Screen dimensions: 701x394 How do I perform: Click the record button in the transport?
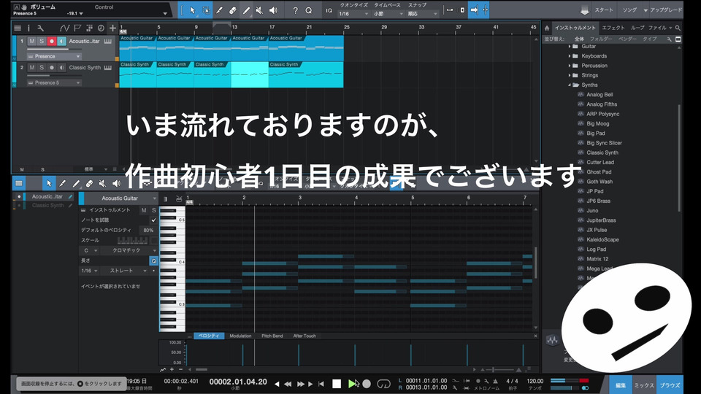pos(367,384)
